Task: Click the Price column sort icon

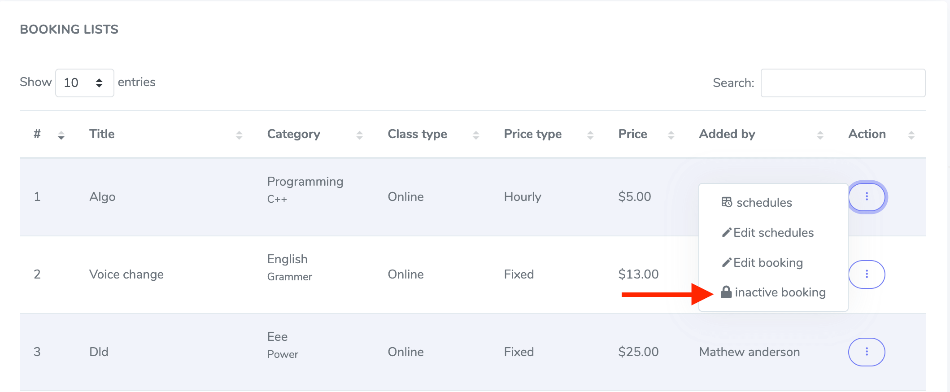Action: pyautogui.click(x=671, y=135)
